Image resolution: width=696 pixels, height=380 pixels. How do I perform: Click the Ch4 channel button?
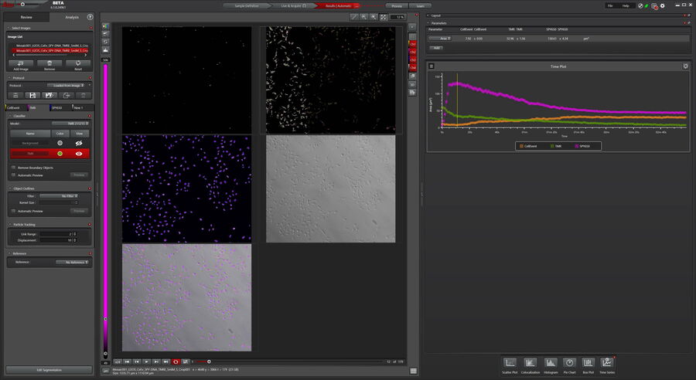coord(413,67)
